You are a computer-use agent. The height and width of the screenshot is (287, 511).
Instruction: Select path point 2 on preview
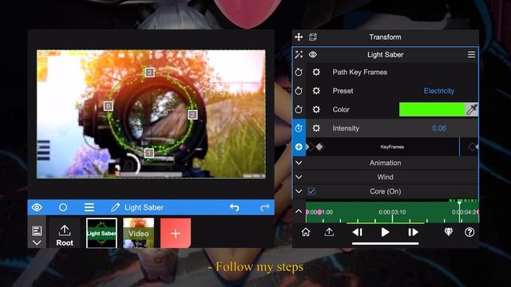(192, 115)
